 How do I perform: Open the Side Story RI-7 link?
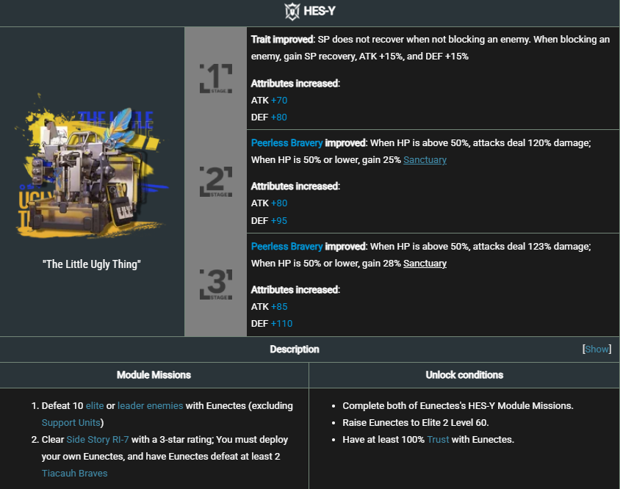(x=98, y=440)
